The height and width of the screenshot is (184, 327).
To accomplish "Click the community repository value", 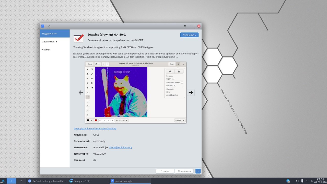I will coord(99,141).
